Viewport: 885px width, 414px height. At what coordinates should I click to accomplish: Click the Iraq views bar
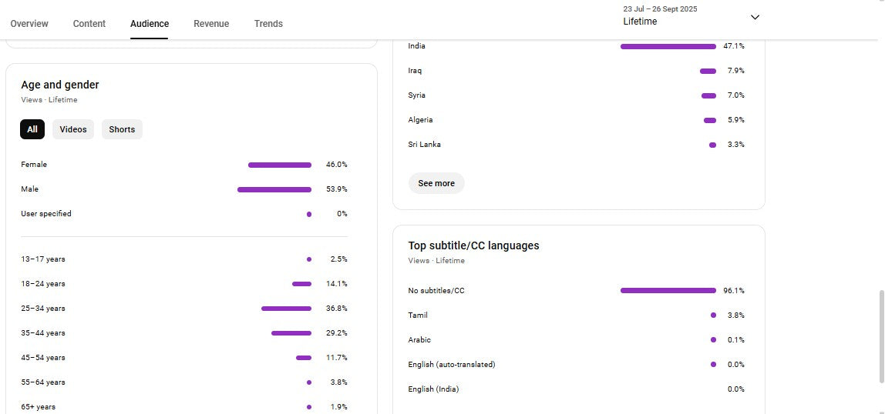tap(708, 71)
